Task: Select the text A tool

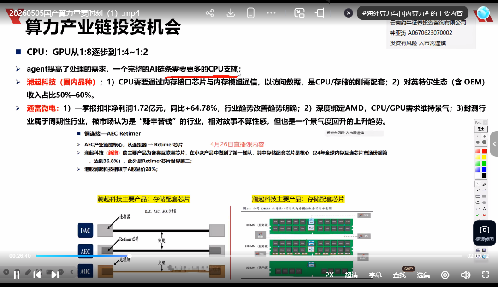Action: (484, 209)
